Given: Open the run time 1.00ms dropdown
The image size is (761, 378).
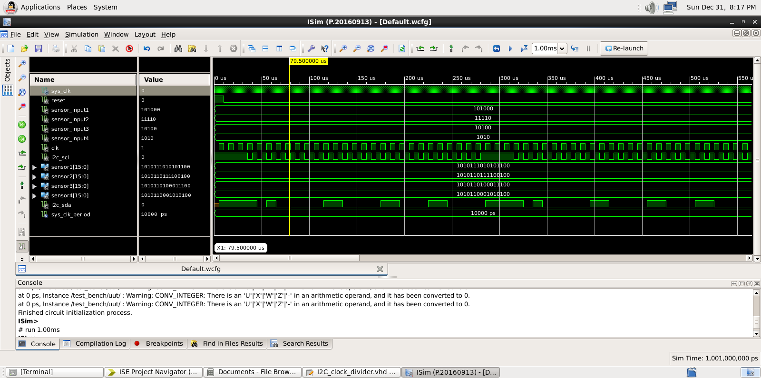Looking at the screenshot, I should click(562, 48).
